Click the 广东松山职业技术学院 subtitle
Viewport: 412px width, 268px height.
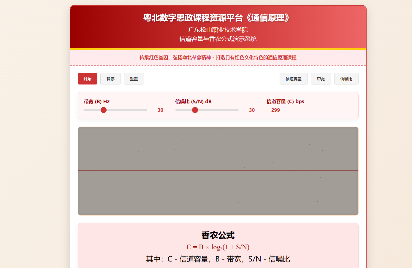218,30
